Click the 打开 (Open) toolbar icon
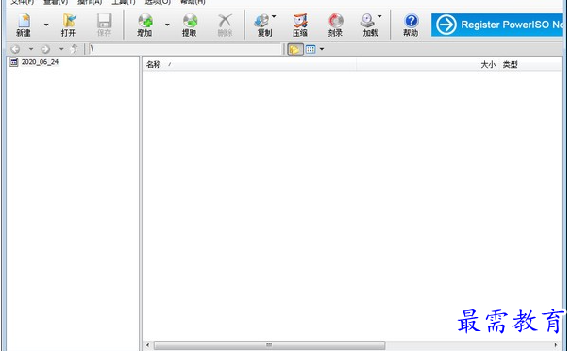This screenshot has width=572, height=351. pyautogui.click(x=69, y=25)
